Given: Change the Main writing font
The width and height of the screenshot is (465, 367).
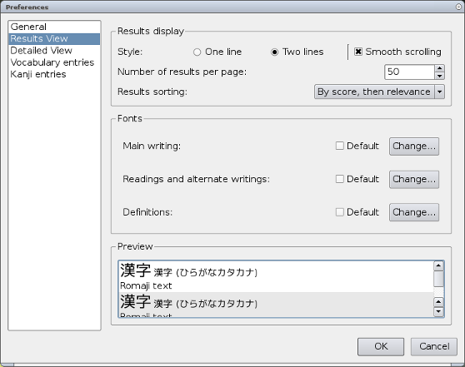Looking at the screenshot, I should [x=414, y=146].
